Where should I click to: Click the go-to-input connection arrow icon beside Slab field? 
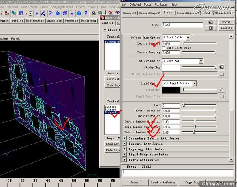(210, 23)
